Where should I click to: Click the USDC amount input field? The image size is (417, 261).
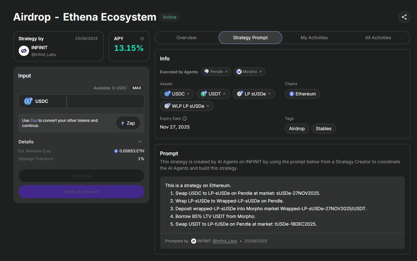click(x=105, y=101)
